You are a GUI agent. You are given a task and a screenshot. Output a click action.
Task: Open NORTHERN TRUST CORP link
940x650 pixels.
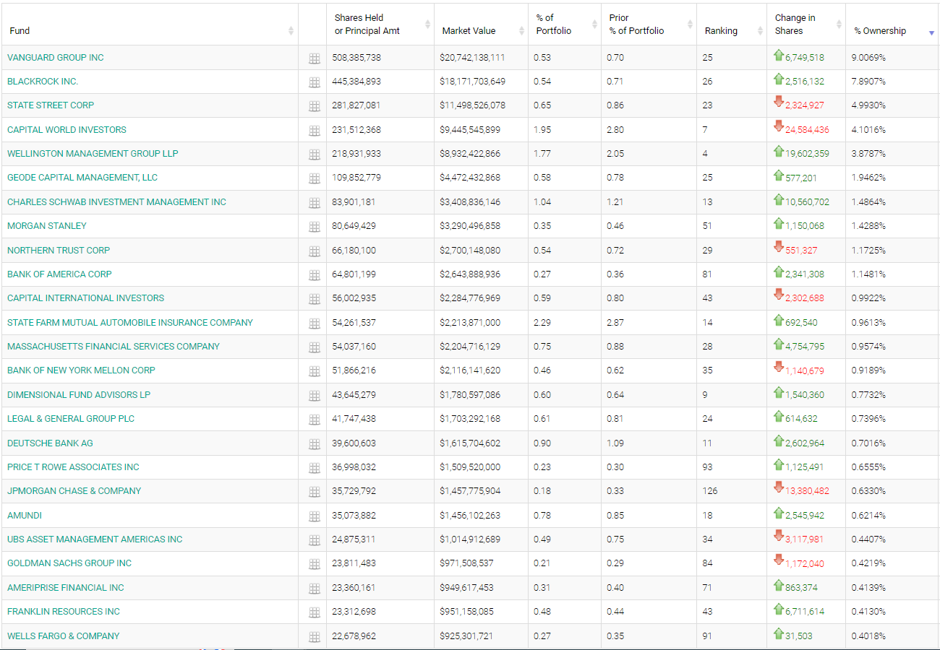[59, 251]
